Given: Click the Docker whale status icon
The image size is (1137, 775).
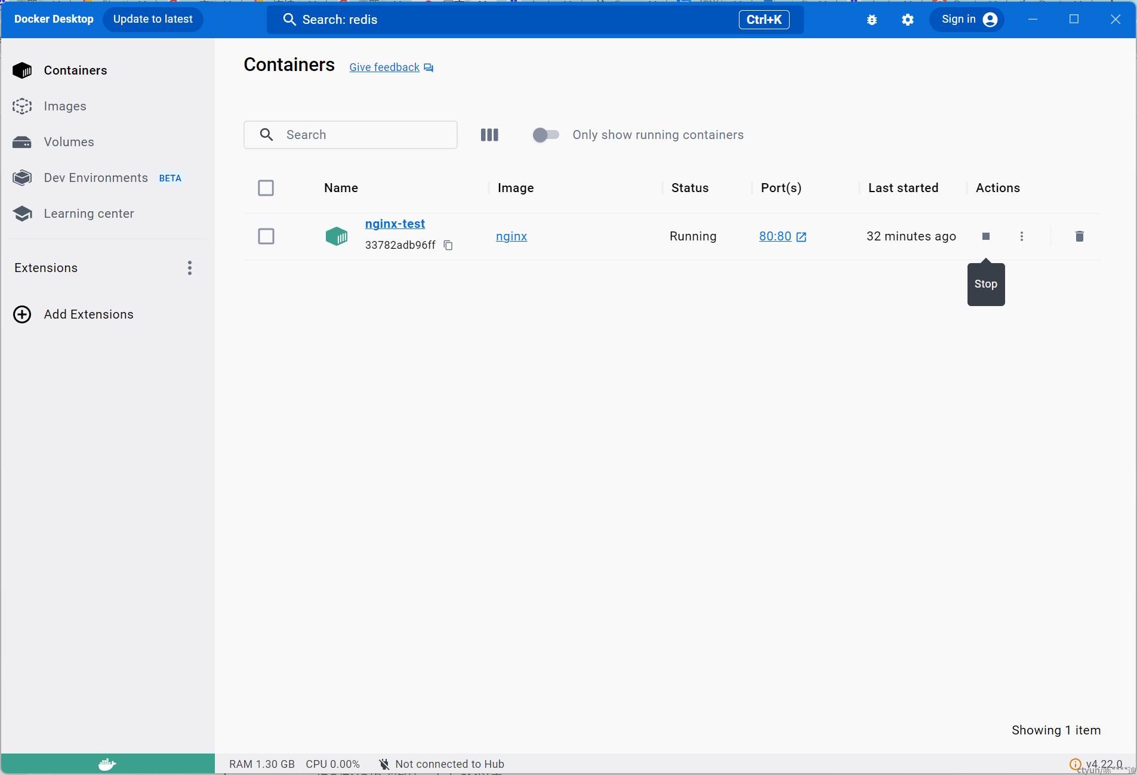Looking at the screenshot, I should pos(107,764).
